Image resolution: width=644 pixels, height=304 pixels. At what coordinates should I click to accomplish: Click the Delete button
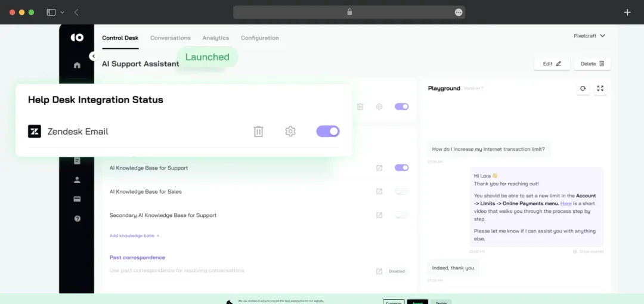pyautogui.click(x=592, y=64)
